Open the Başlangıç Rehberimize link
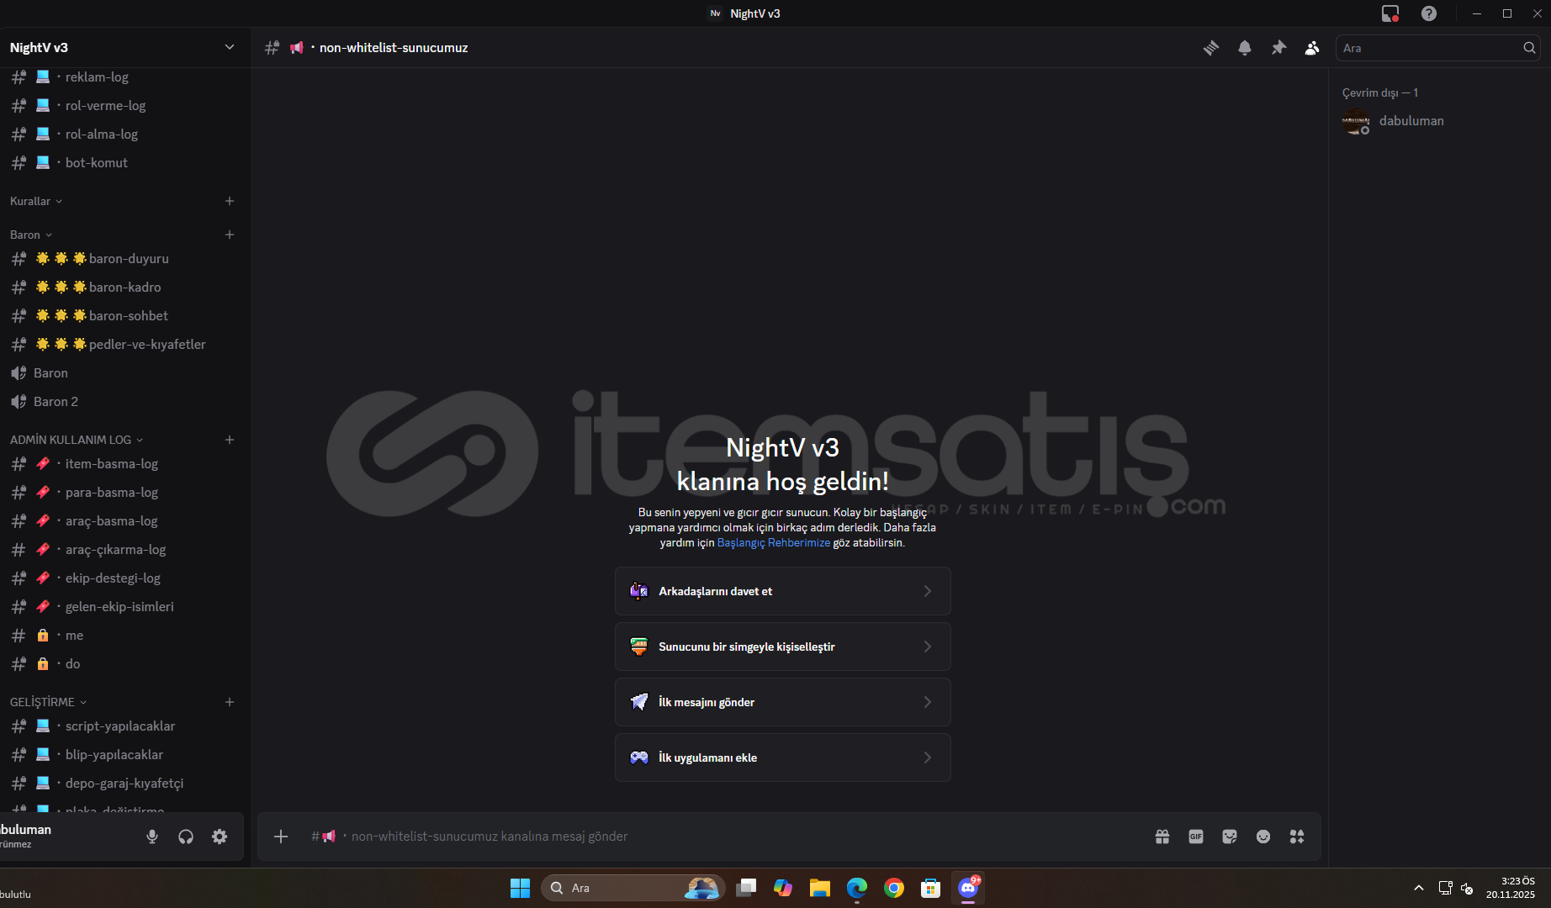 point(773,543)
